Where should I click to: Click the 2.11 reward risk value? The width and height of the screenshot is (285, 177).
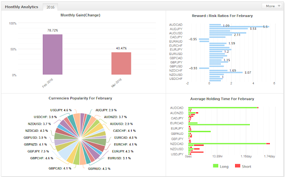(237, 35)
